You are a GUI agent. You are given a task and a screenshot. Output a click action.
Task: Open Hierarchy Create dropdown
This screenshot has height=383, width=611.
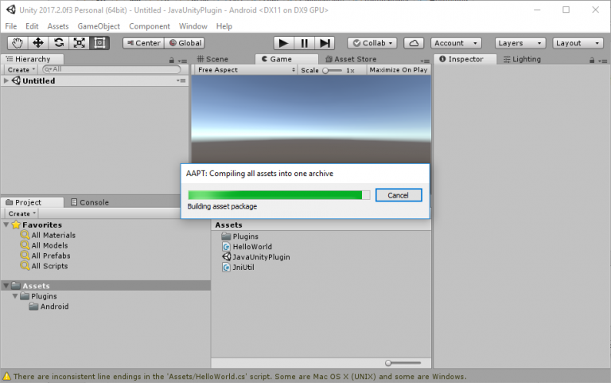pyautogui.click(x=21, y=69)
